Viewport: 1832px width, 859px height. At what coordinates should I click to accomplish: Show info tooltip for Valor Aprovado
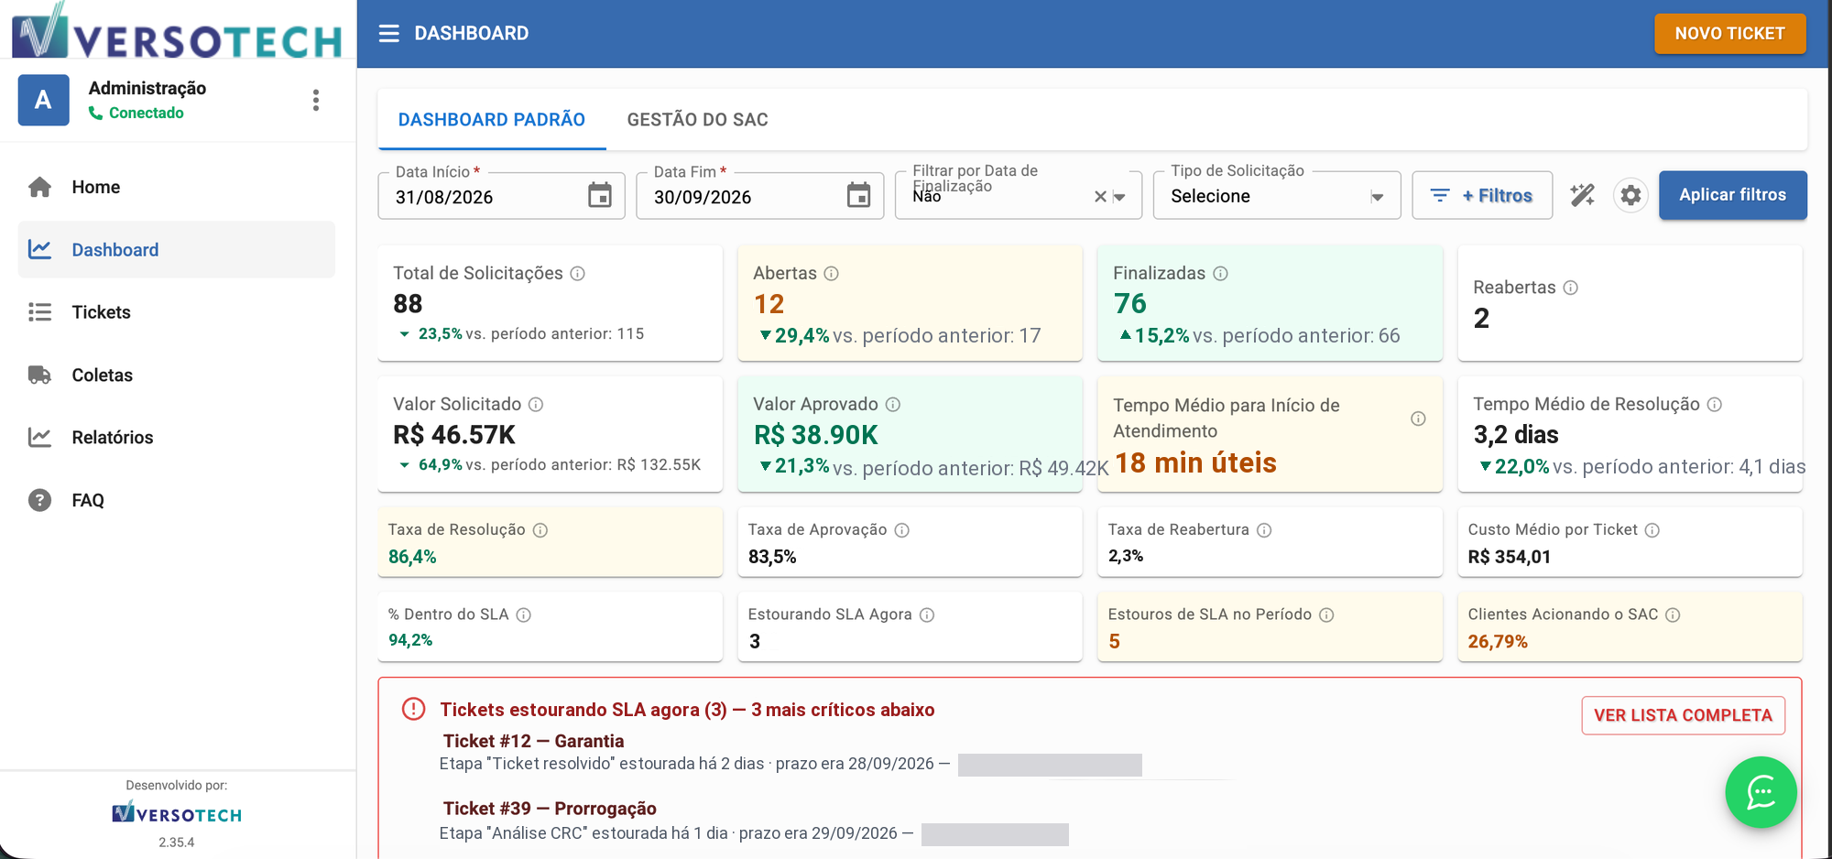[893, 405]
